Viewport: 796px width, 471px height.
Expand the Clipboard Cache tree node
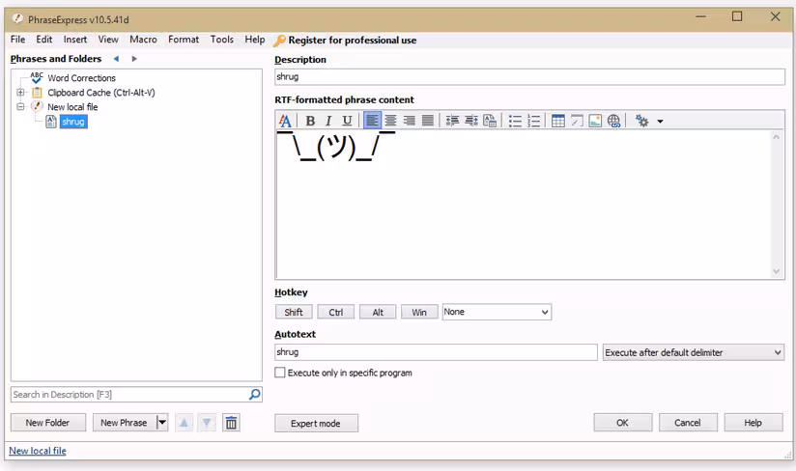[20, 93]
